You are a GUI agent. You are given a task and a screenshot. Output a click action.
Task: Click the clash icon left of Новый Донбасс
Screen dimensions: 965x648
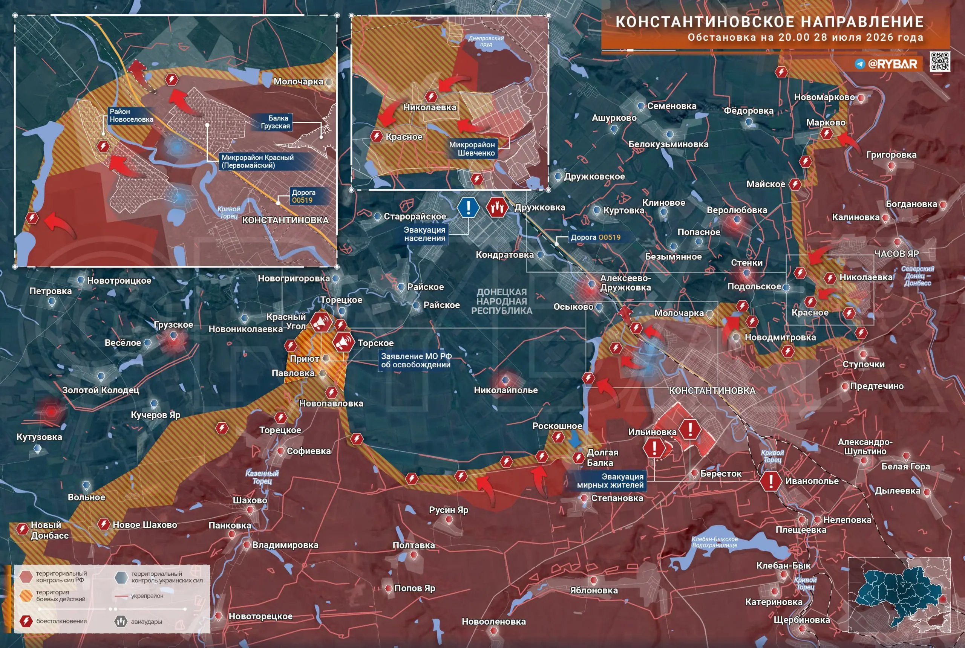[x=22, y=529]
